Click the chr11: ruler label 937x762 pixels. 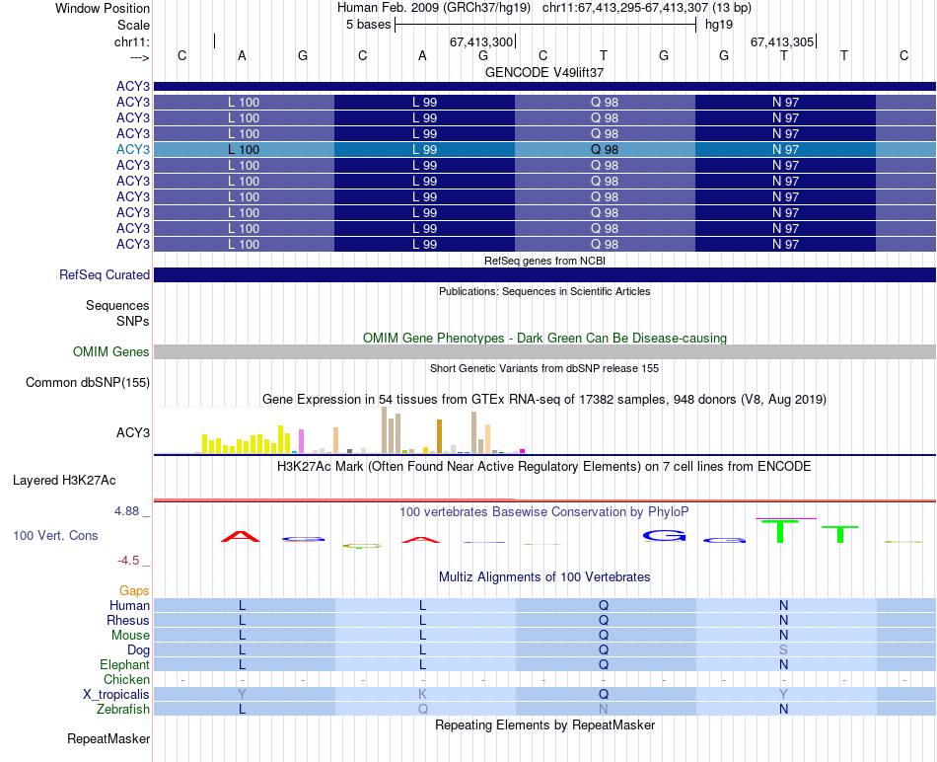(132, 41)
